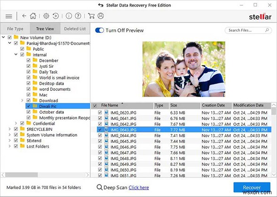This screenshot has height=197, width=277.
Task: Click the resume recovery icon
Action: pos(56,16)
